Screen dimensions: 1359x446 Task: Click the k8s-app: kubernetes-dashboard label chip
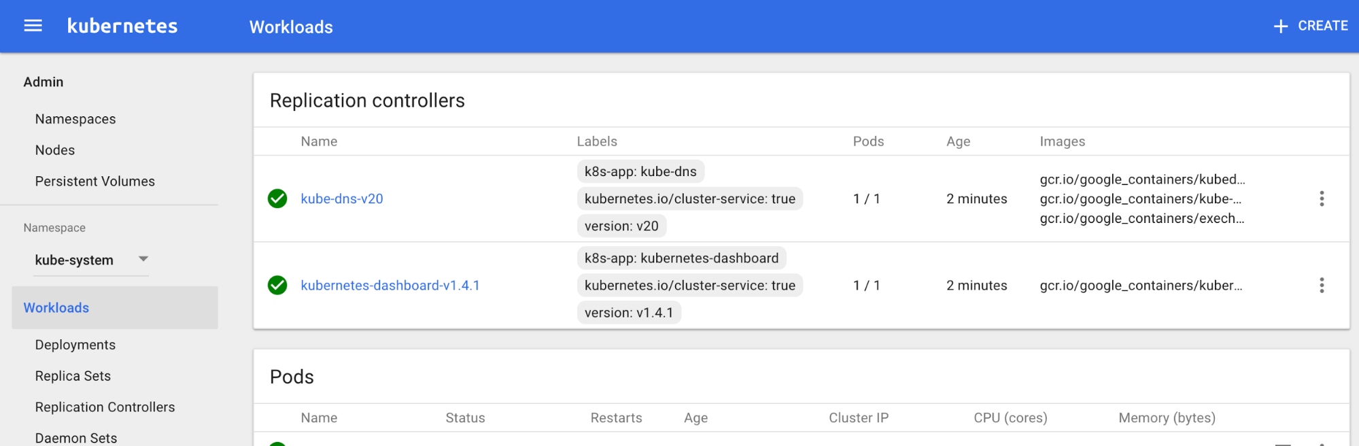(x=681, y=258)
